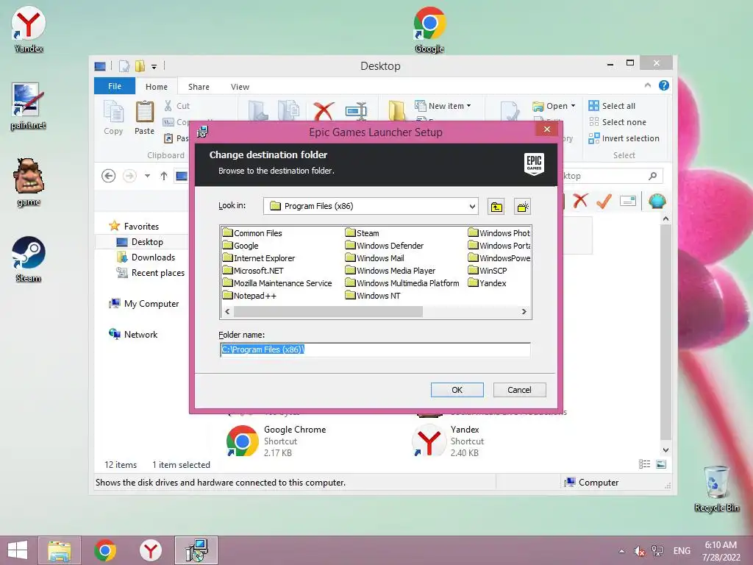Image resolution: width=753 pixels, height=565 pixels.
Task: Click Invert selection in the ribbon
Action: coord(624,138)
